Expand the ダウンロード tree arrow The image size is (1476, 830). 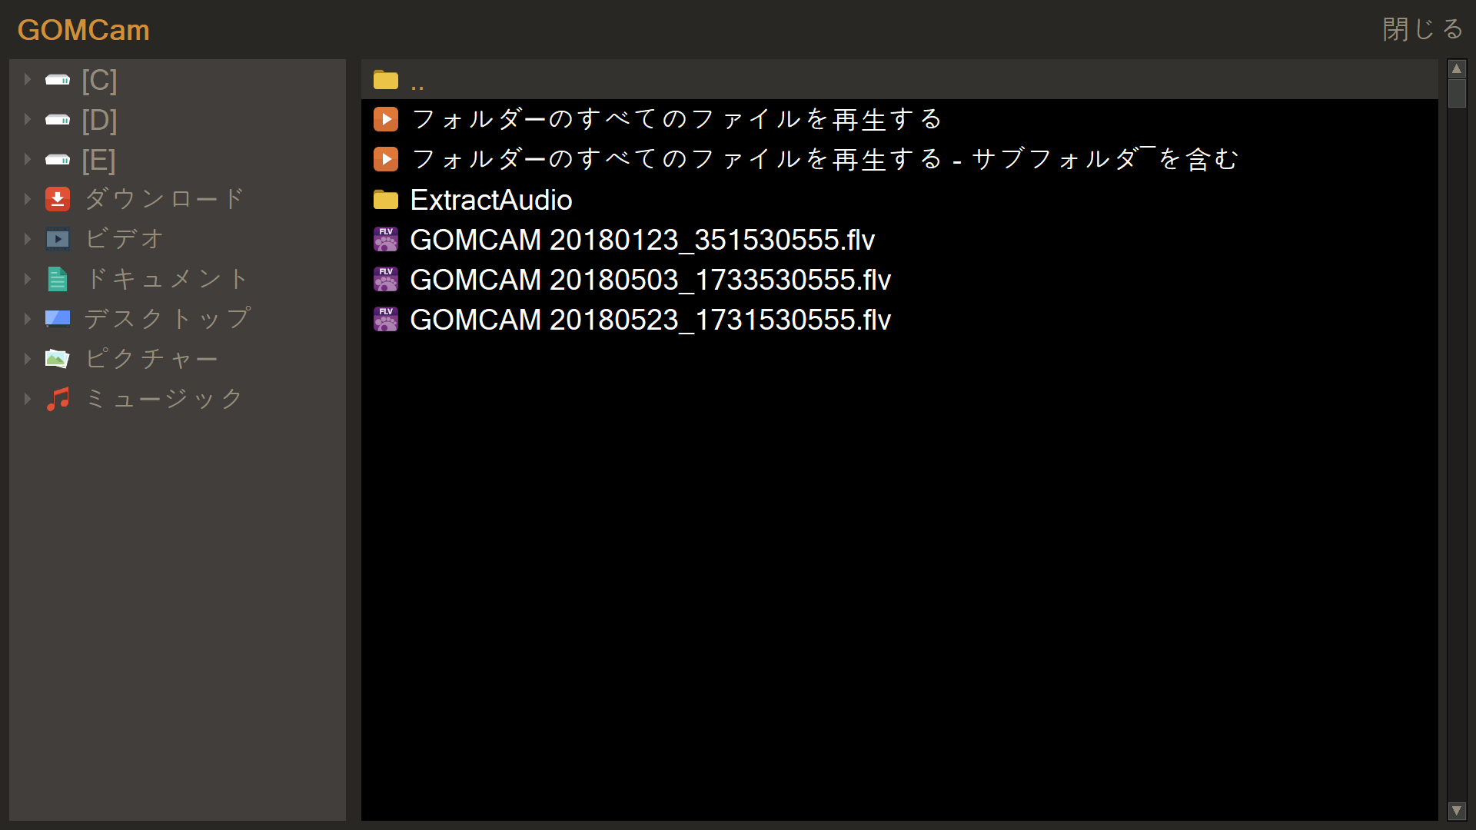[x=28, y=199]
